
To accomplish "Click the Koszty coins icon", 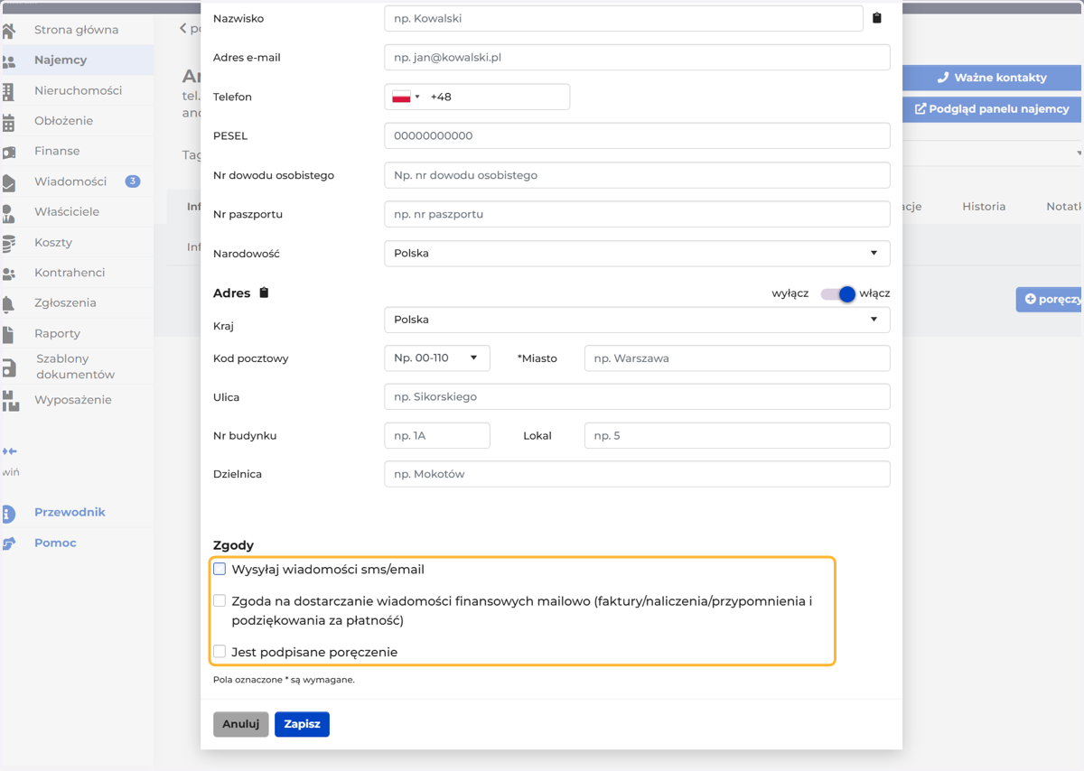I will [8, 243].
